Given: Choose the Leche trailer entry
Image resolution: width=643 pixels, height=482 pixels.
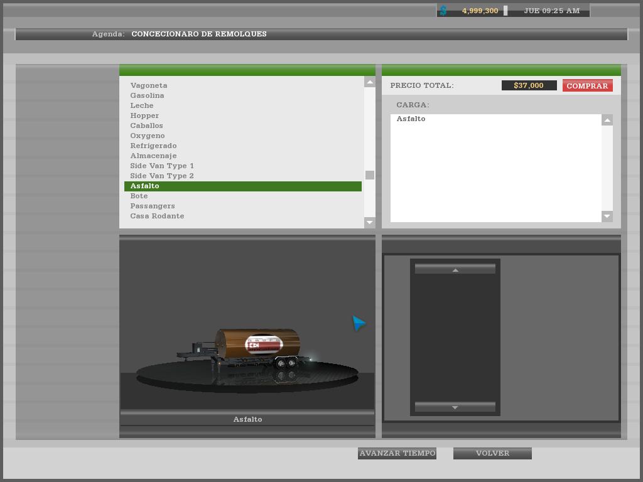Looking at the screenshot, I should pos(142,105).
